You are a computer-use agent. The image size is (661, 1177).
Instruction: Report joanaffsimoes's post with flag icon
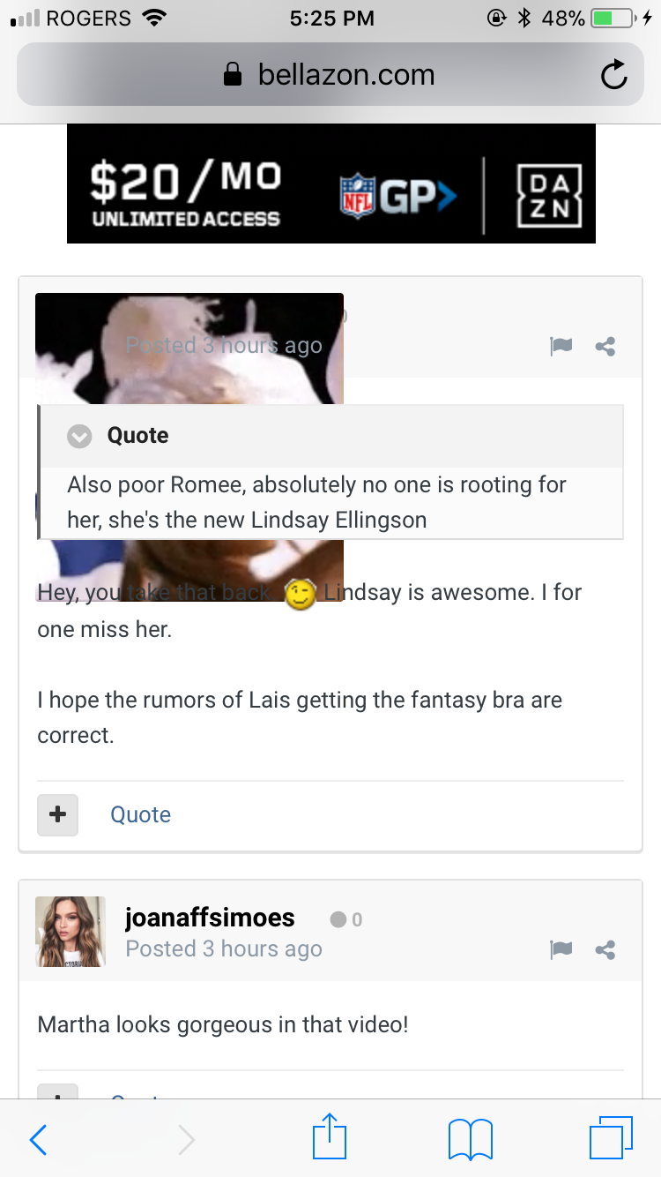pos(561,950)
